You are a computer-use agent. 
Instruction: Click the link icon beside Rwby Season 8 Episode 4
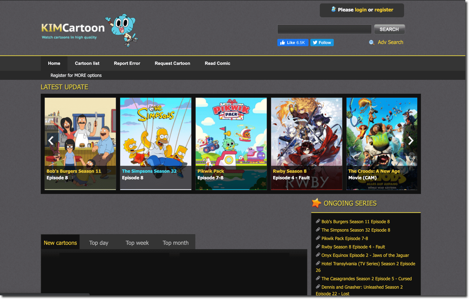318,247
